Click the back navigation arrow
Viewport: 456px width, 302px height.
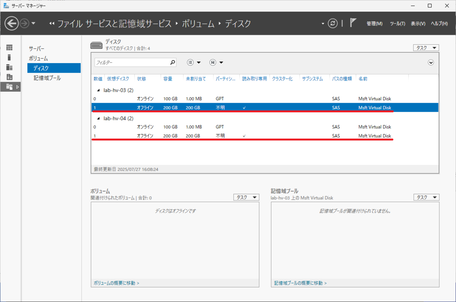click(12, 23)
